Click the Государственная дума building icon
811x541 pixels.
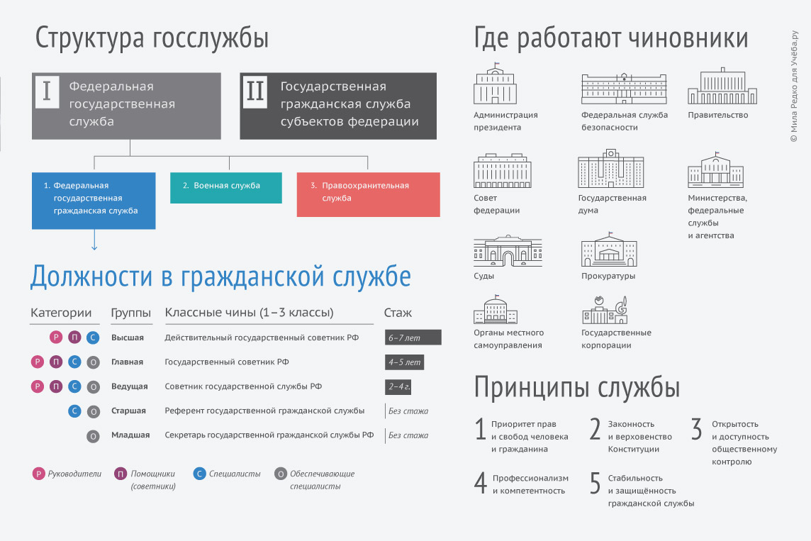click(x=610, y=169)
